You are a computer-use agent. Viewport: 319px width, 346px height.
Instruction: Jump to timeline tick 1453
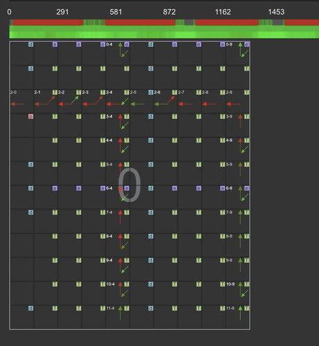tap(276, 12)
